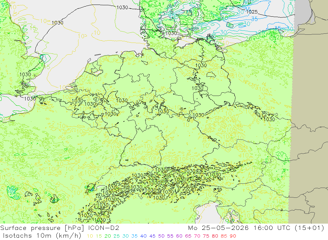Select the red '80' legend value
This screenshot has width=328, height=240.
tap(215, 236)
